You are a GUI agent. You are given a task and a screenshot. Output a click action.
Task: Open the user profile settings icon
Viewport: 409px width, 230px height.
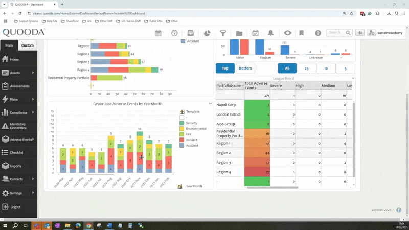371,33
